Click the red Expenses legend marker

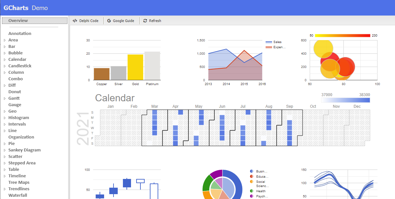tap(269, 47)
